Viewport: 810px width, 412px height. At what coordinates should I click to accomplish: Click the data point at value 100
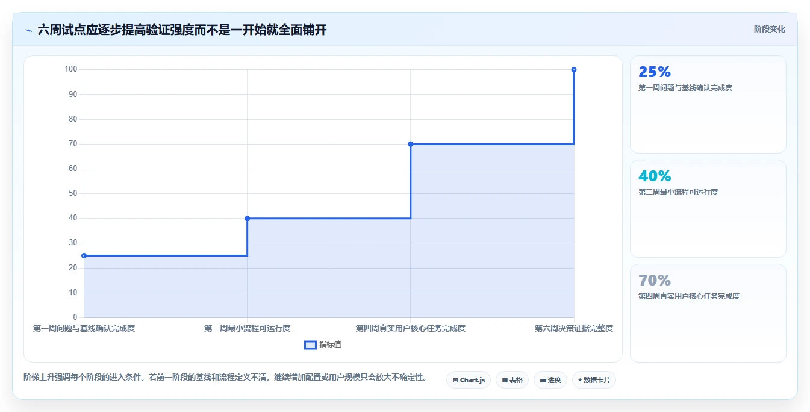(574, 70)
